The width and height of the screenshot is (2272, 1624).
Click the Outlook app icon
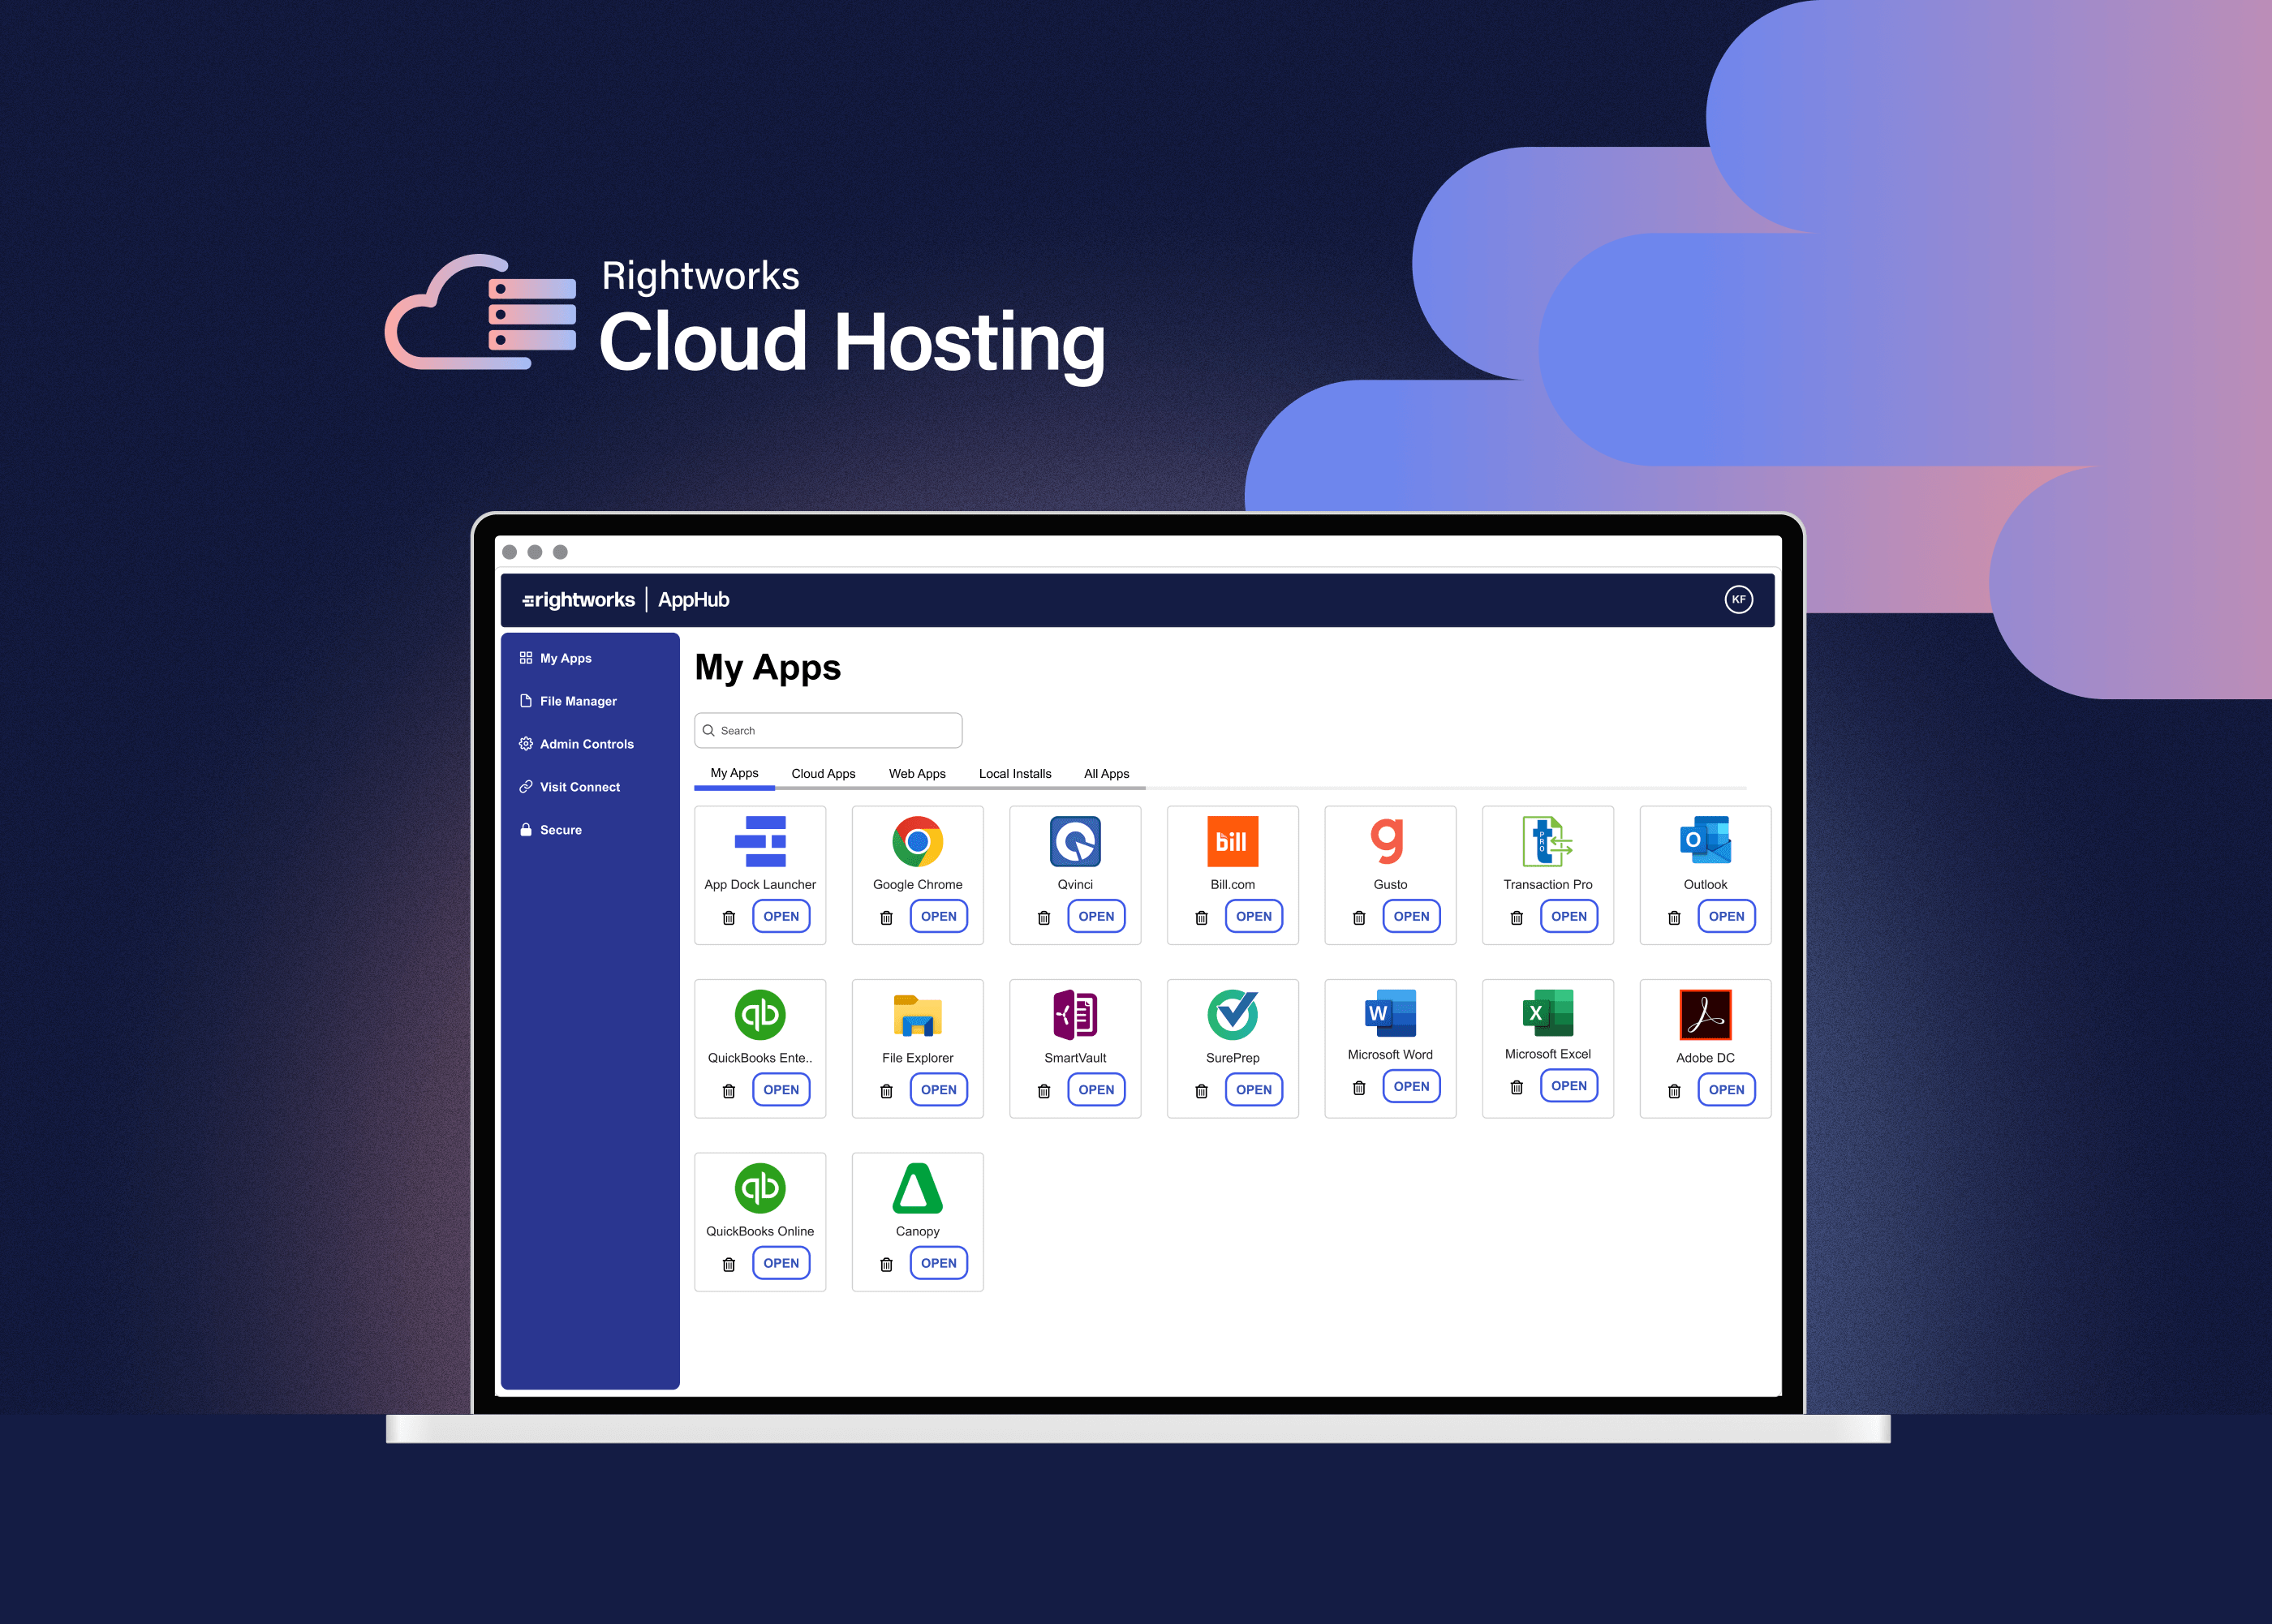1705,841
